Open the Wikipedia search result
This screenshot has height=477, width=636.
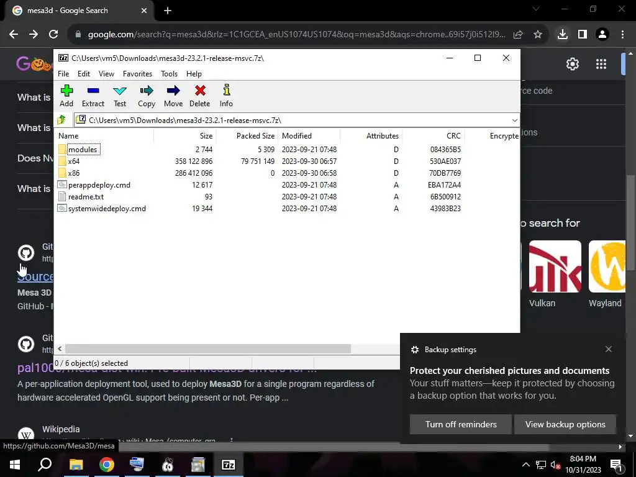[x=61, y=429]
